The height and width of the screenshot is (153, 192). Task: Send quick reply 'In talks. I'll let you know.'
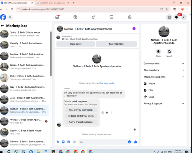point(81,116)
